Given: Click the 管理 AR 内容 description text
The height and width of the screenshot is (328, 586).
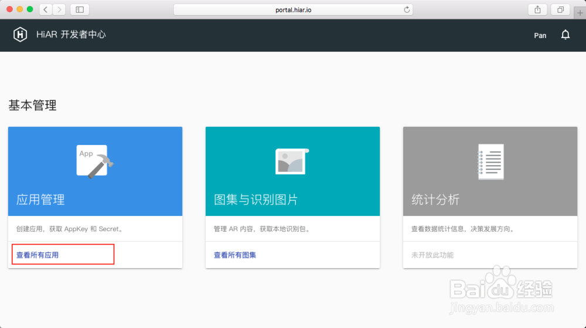Looking at the screenshot, I should [261, 229].
